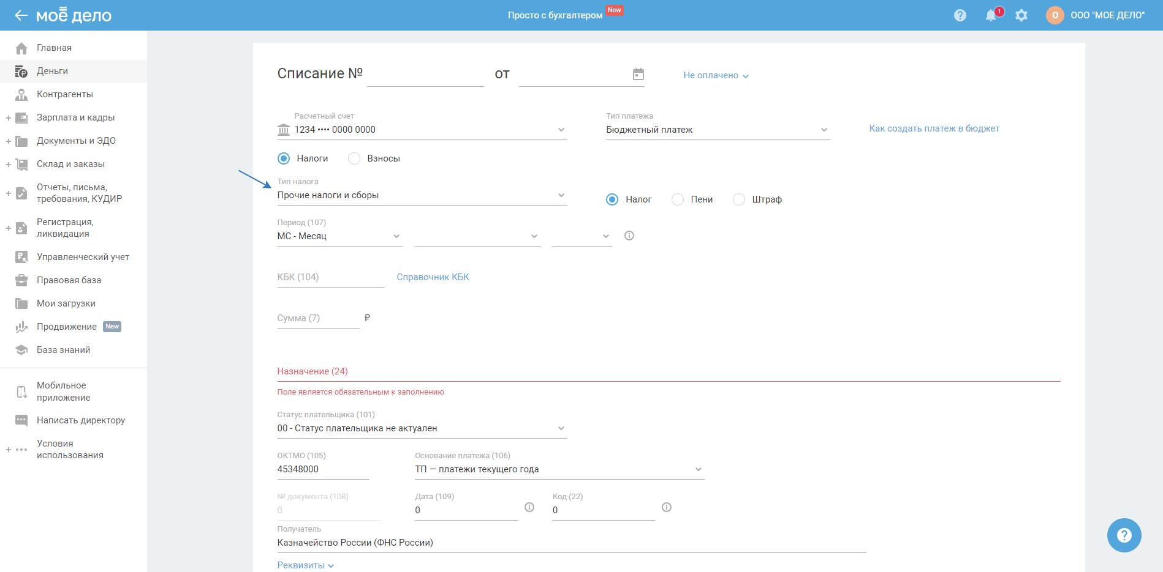Open the date picker calendar icon
The image size is (1163, 572).
(638, 74)
